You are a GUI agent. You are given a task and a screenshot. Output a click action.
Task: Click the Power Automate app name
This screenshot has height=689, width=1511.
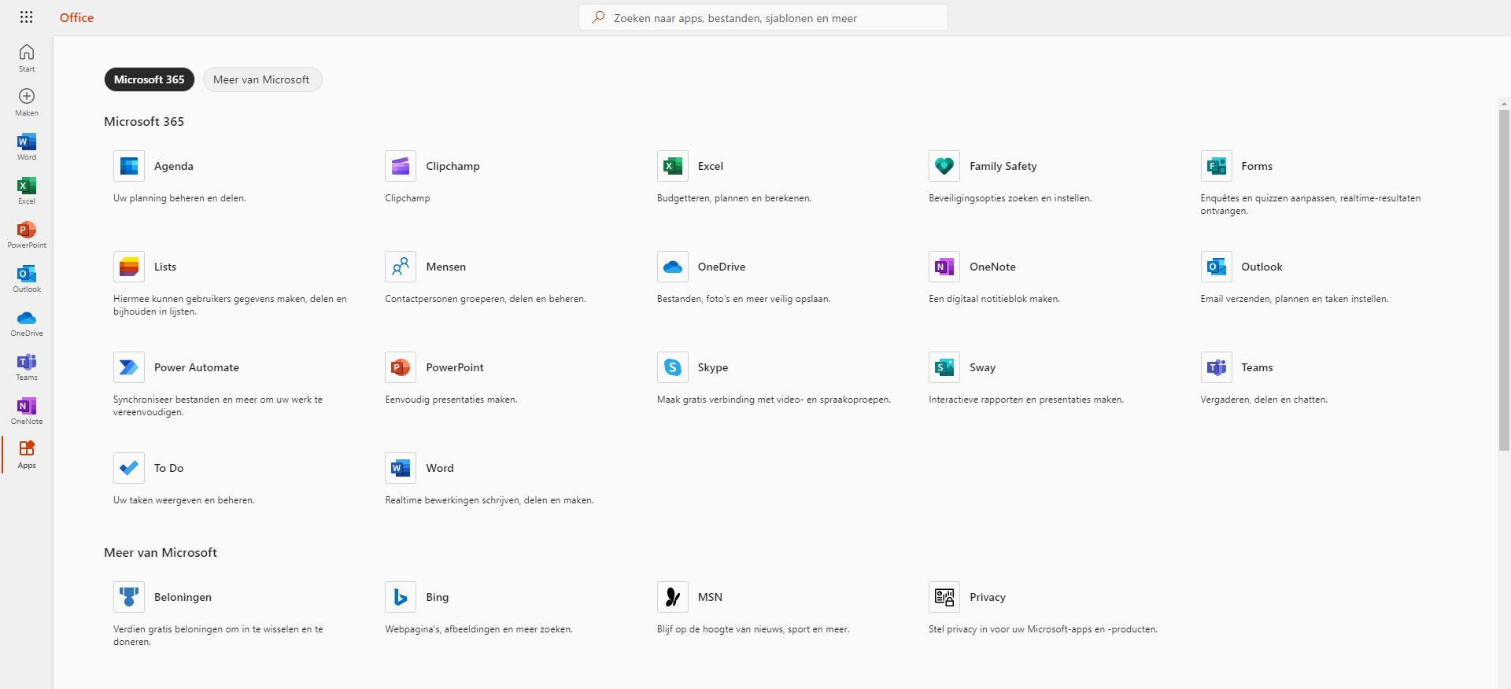coord(197,367)
